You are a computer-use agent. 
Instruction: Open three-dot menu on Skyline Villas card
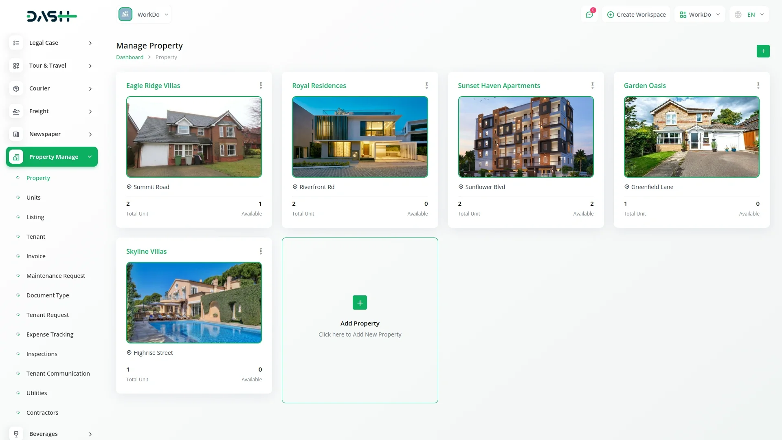[x=261, y=251]
